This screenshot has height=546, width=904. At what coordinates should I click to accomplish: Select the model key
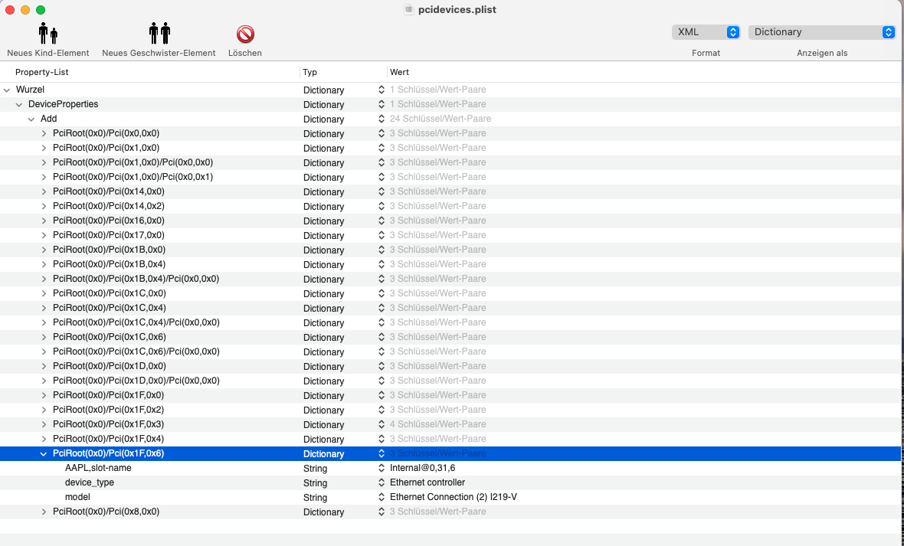[77, 497]
